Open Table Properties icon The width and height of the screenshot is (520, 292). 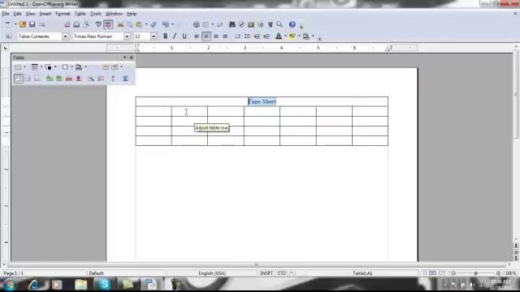[x=101, y=79]
